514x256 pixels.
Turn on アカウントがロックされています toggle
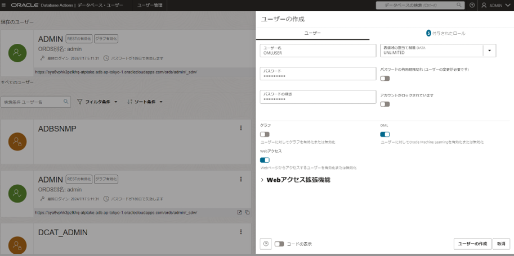click(385, 104)
